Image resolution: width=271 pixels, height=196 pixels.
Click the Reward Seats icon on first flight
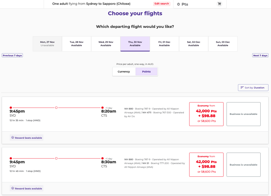12,137
